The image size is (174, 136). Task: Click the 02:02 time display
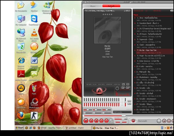[125, 88]
